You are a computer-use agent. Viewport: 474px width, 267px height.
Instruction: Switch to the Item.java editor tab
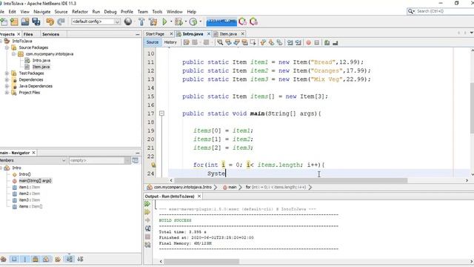pyautogui.click(x=228, y=34)
